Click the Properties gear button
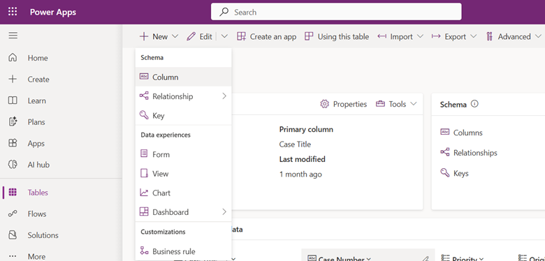Image resolution: width=545 pixels, height=261 pixels. 343,104
